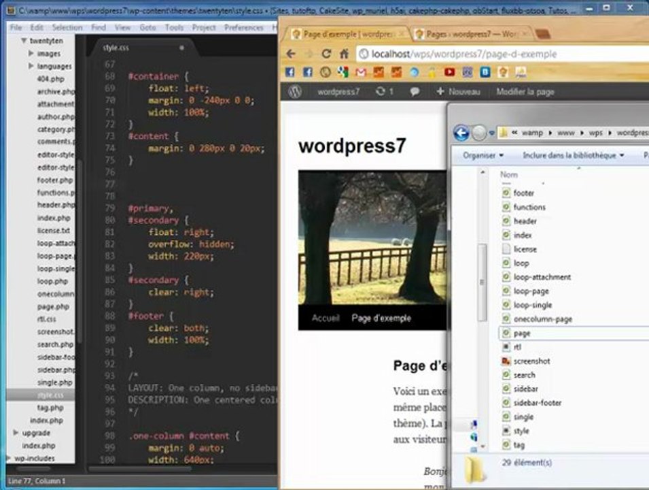649x490 pixels.
Task: Expand breadcrumb arrow after 'wamp'
Action: coord(550,133)
